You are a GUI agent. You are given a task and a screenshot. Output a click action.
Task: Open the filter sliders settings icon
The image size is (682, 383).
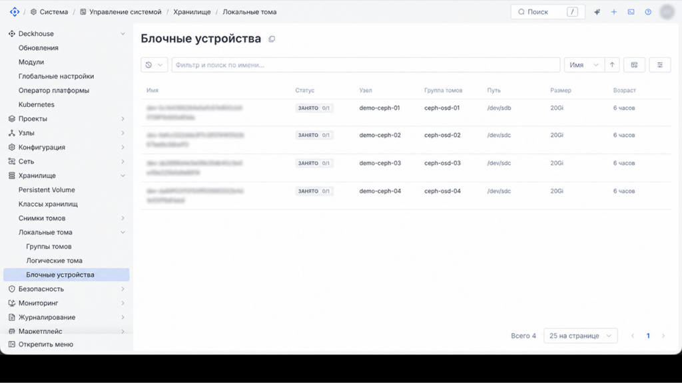point(660,64)
